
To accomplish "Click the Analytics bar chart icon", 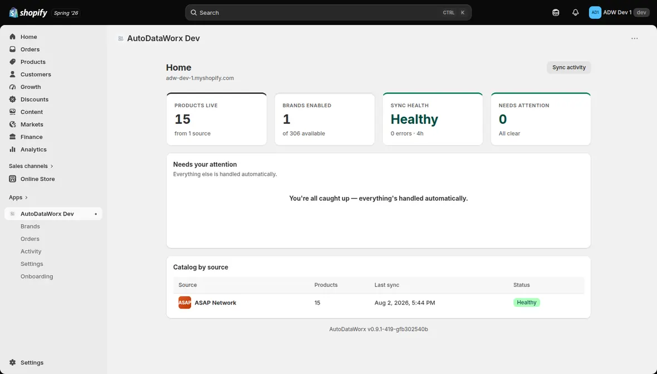I will (x=13, y=150).
